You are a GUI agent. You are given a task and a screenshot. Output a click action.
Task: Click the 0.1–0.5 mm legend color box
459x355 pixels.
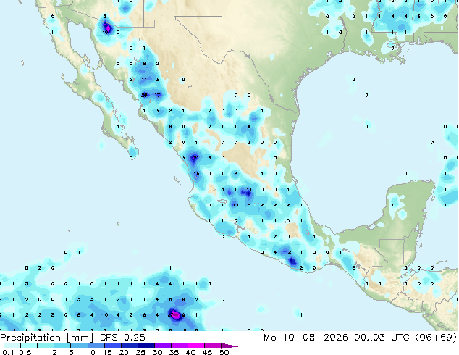[12, 346]
